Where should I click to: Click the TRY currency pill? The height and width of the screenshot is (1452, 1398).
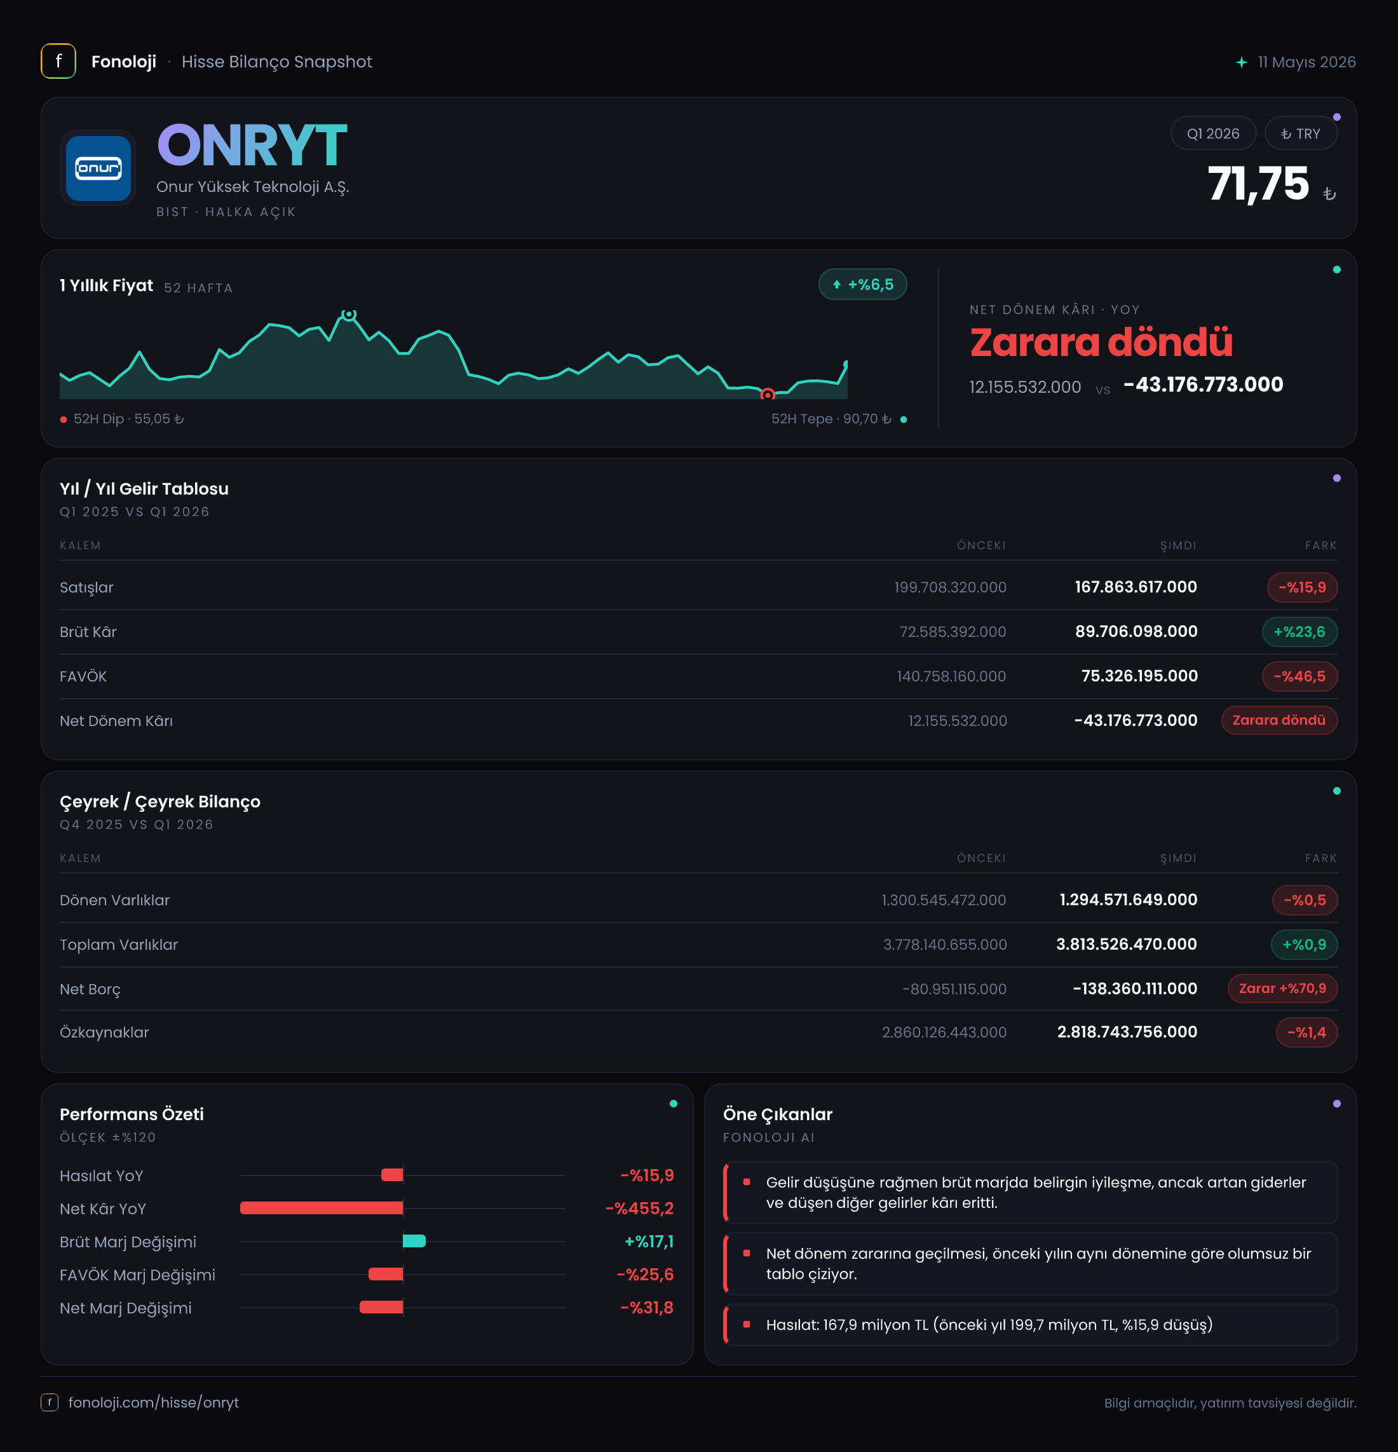1300,134
